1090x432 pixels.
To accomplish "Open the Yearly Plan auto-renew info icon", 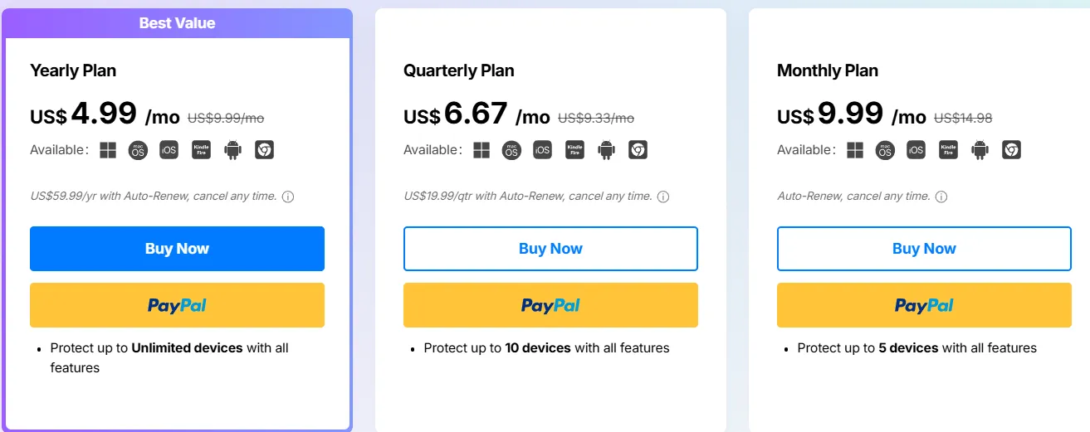I will 288,197.
